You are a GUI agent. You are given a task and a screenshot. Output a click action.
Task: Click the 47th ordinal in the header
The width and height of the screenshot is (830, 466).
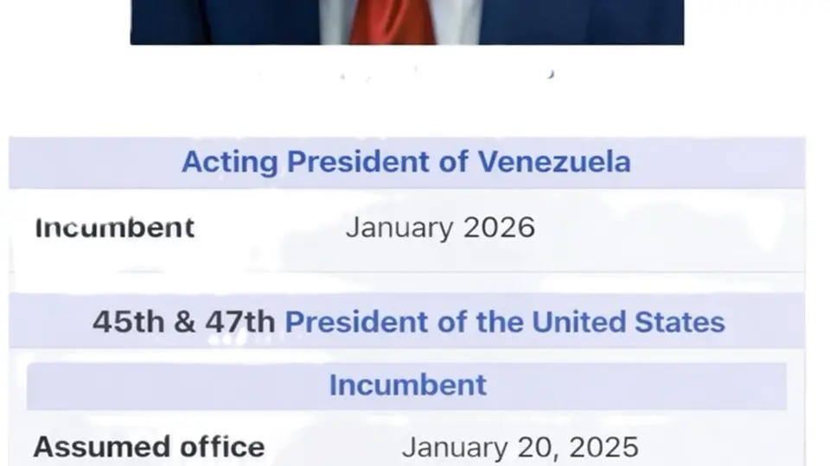coord(240,322)
